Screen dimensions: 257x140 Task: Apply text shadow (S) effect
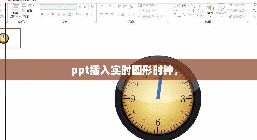point(58,14)
